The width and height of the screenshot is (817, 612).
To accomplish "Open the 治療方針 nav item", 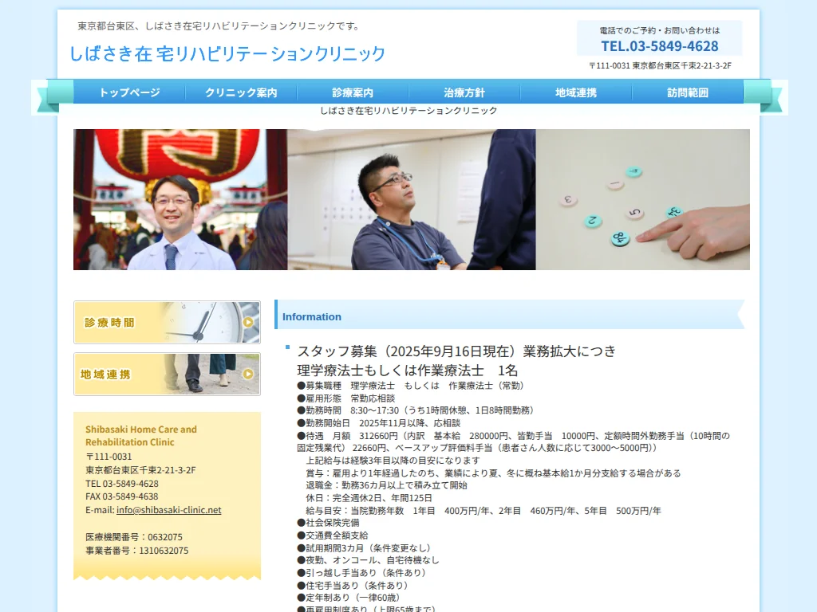I will click(464, 92).
